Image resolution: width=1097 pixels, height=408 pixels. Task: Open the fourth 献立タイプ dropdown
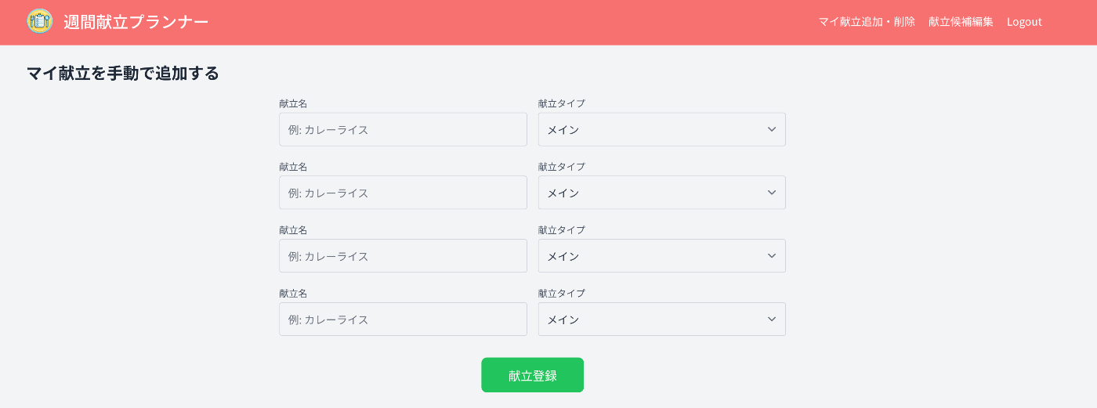(661, 320)
